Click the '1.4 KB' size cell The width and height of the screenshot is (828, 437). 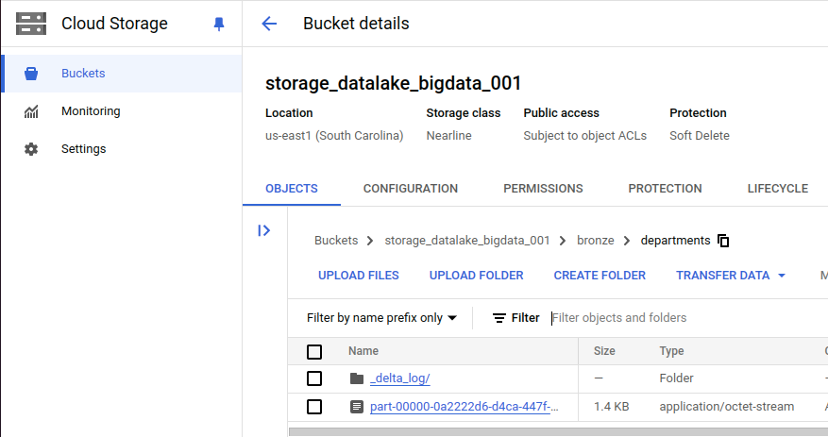tap(611, 407)
